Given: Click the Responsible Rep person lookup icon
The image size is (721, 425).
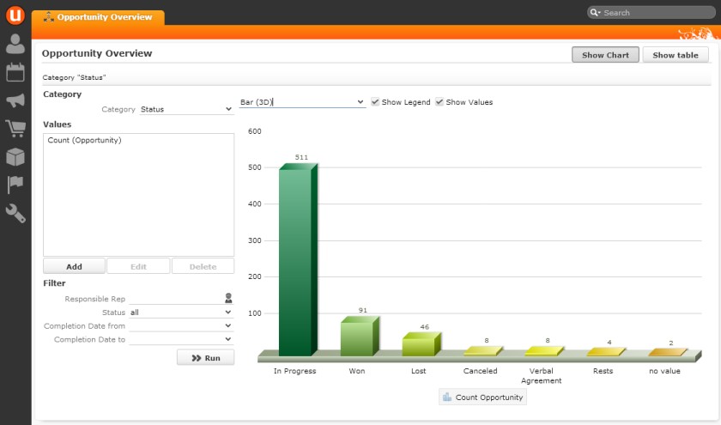Looking at the screenshot, I should [x=228, y=299].
